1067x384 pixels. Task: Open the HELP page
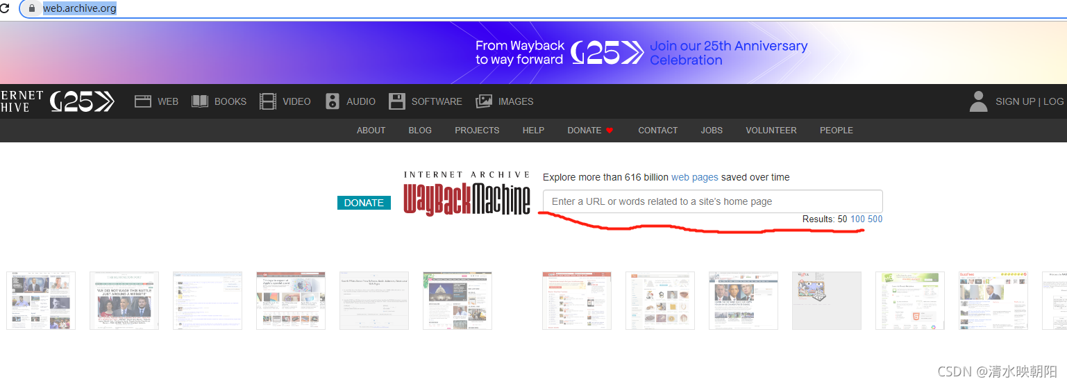pos(533,131)
